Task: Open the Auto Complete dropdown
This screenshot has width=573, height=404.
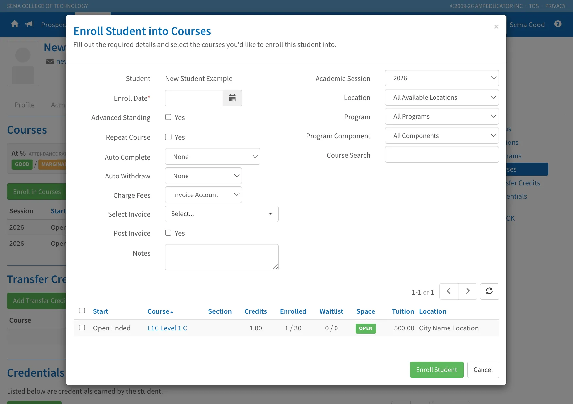Action: [213, 157]
